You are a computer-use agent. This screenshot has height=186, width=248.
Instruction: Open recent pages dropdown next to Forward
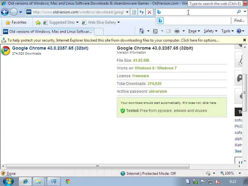pos(20,12)
